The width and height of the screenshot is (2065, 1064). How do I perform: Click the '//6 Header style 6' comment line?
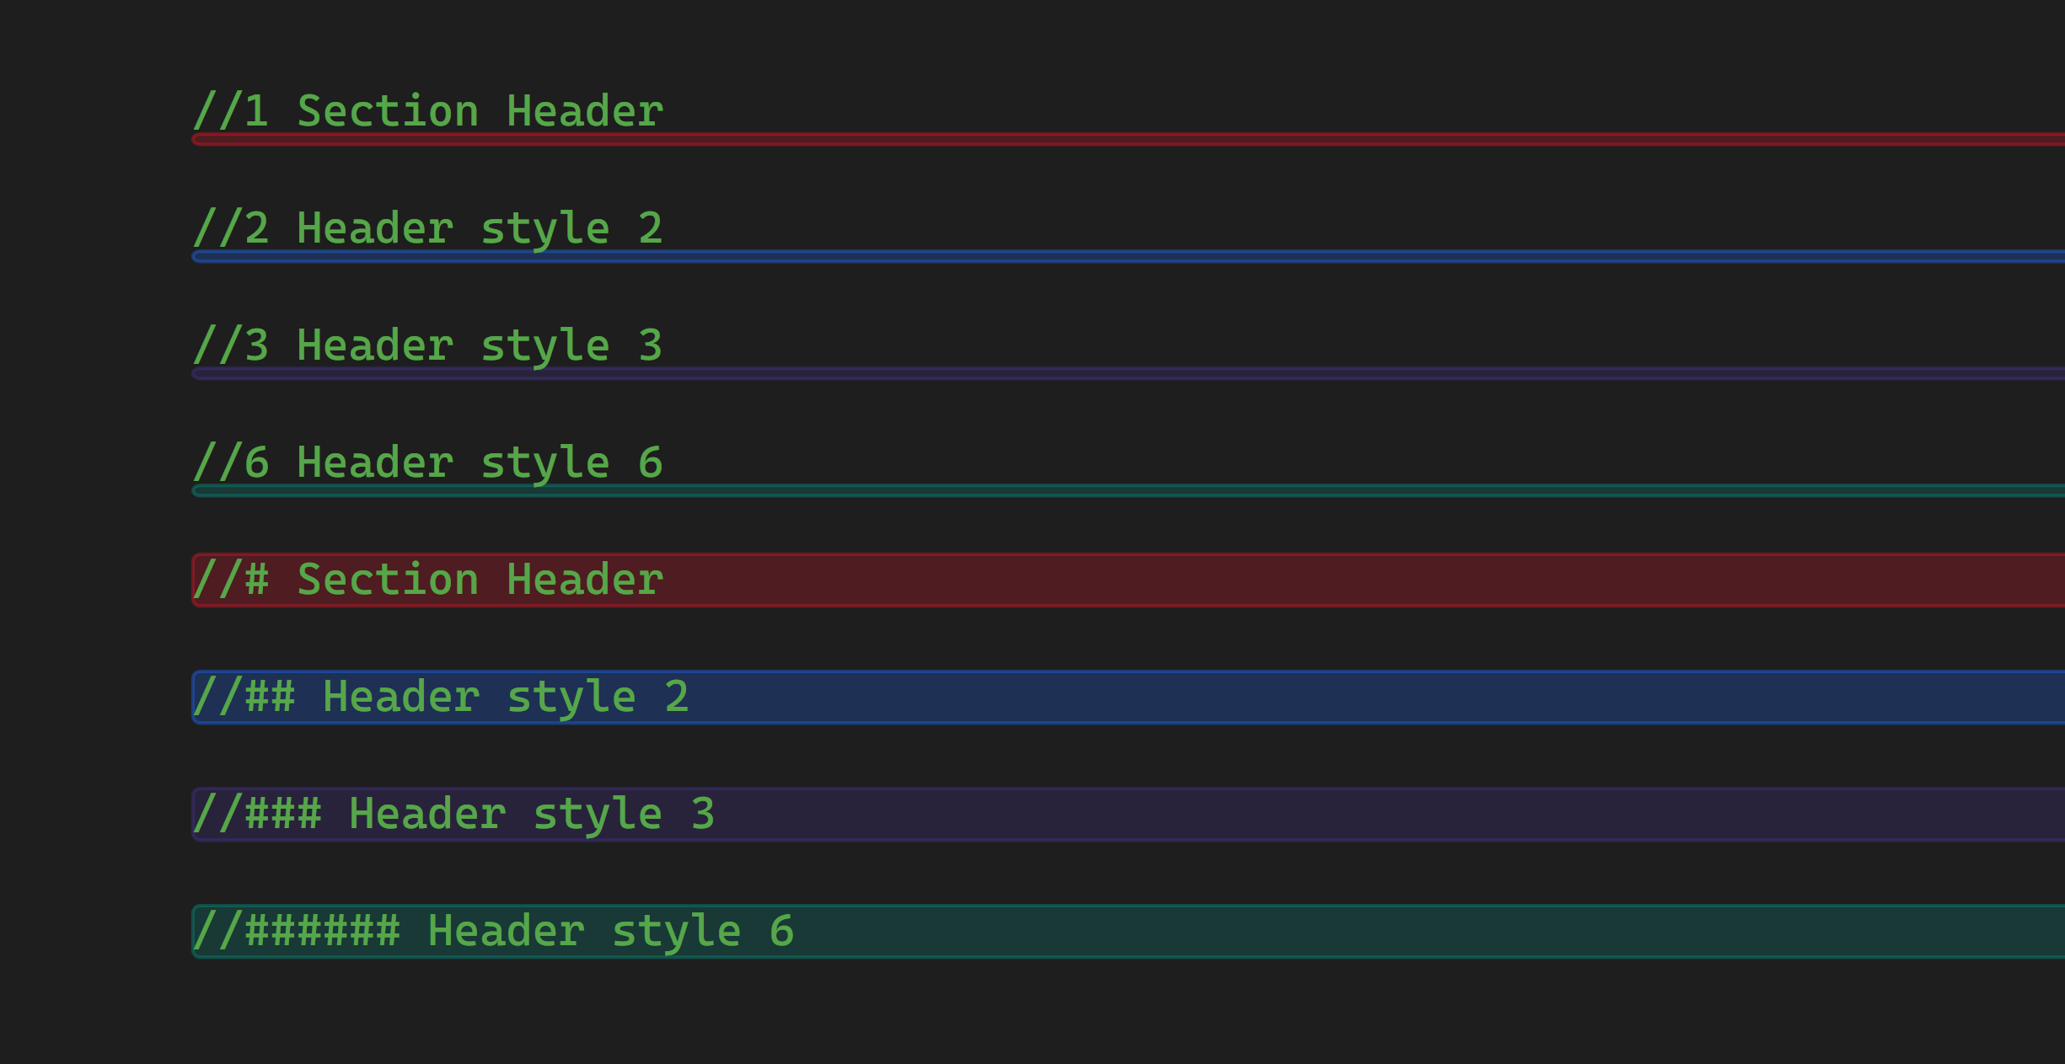pyautogui.click(x=427, y=462)
